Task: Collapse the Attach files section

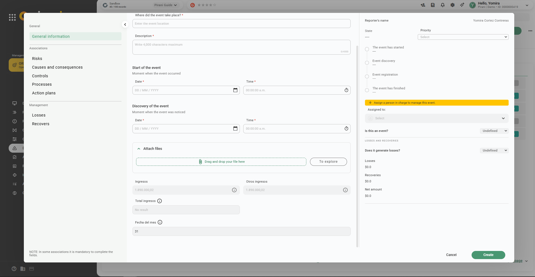Action: 139,149
